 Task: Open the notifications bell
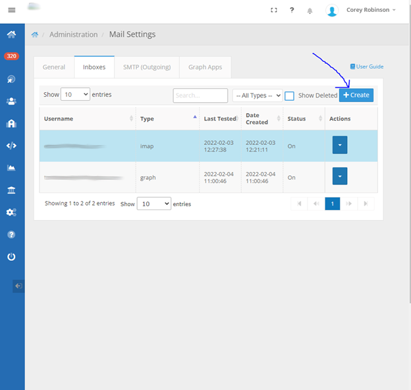pos(310,11)
